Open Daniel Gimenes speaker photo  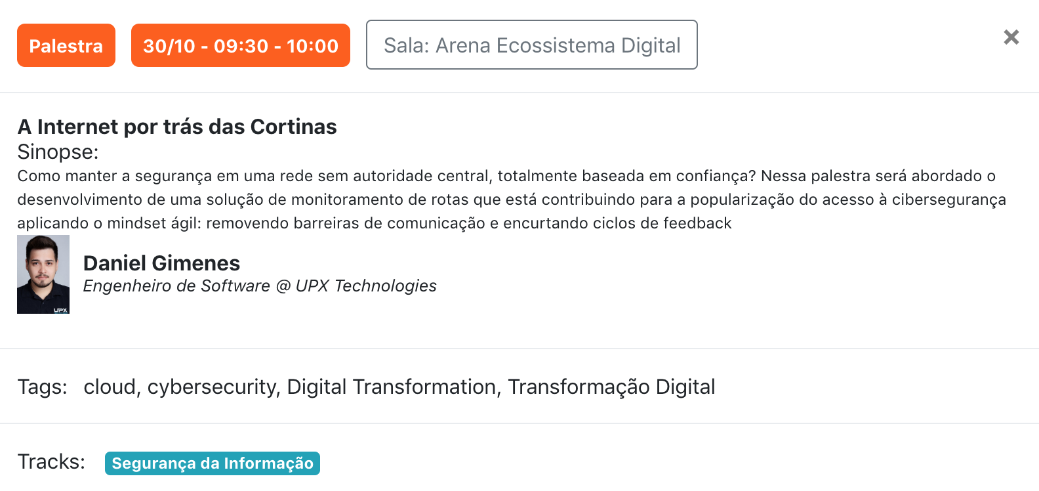click(43, 274)
